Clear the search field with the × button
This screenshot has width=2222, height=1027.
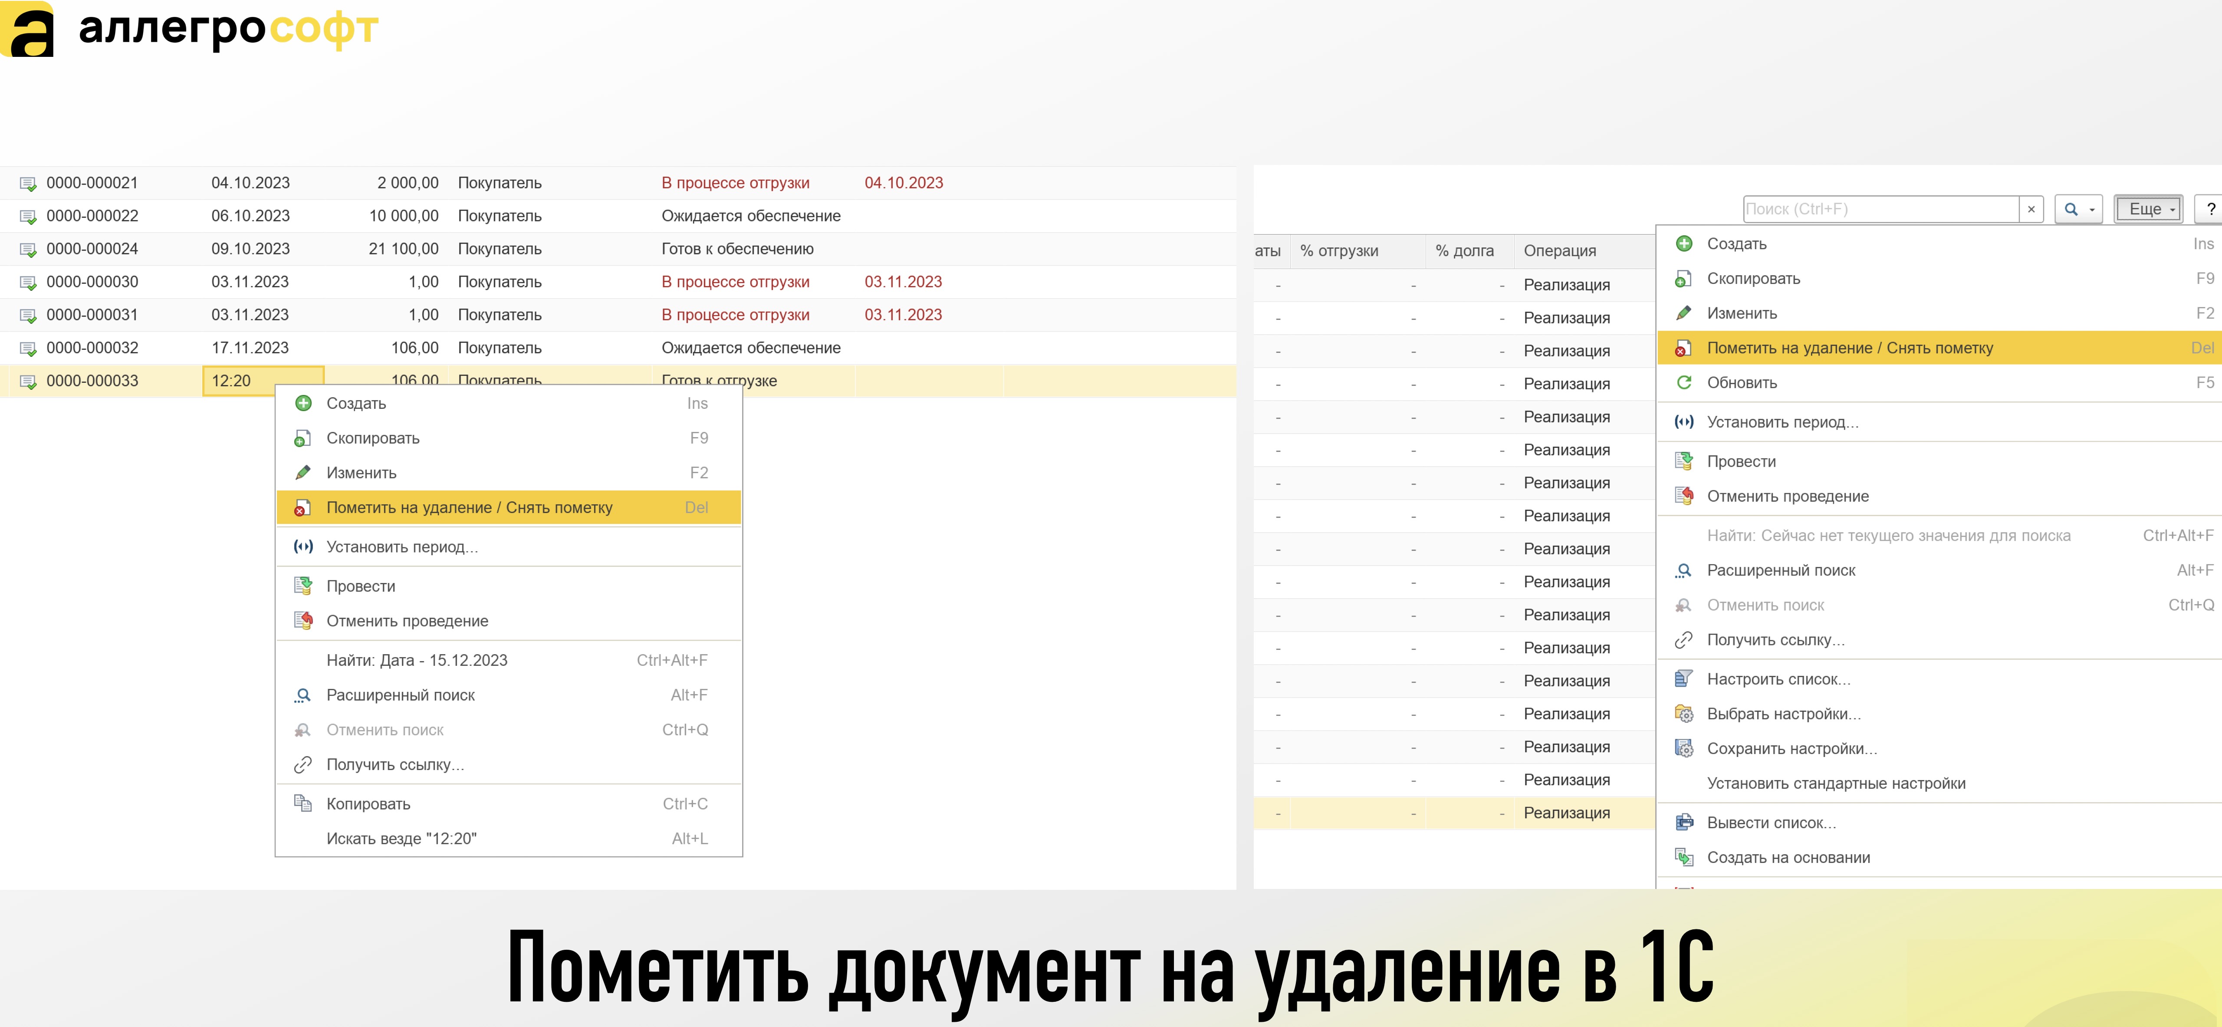(2031, 209)
